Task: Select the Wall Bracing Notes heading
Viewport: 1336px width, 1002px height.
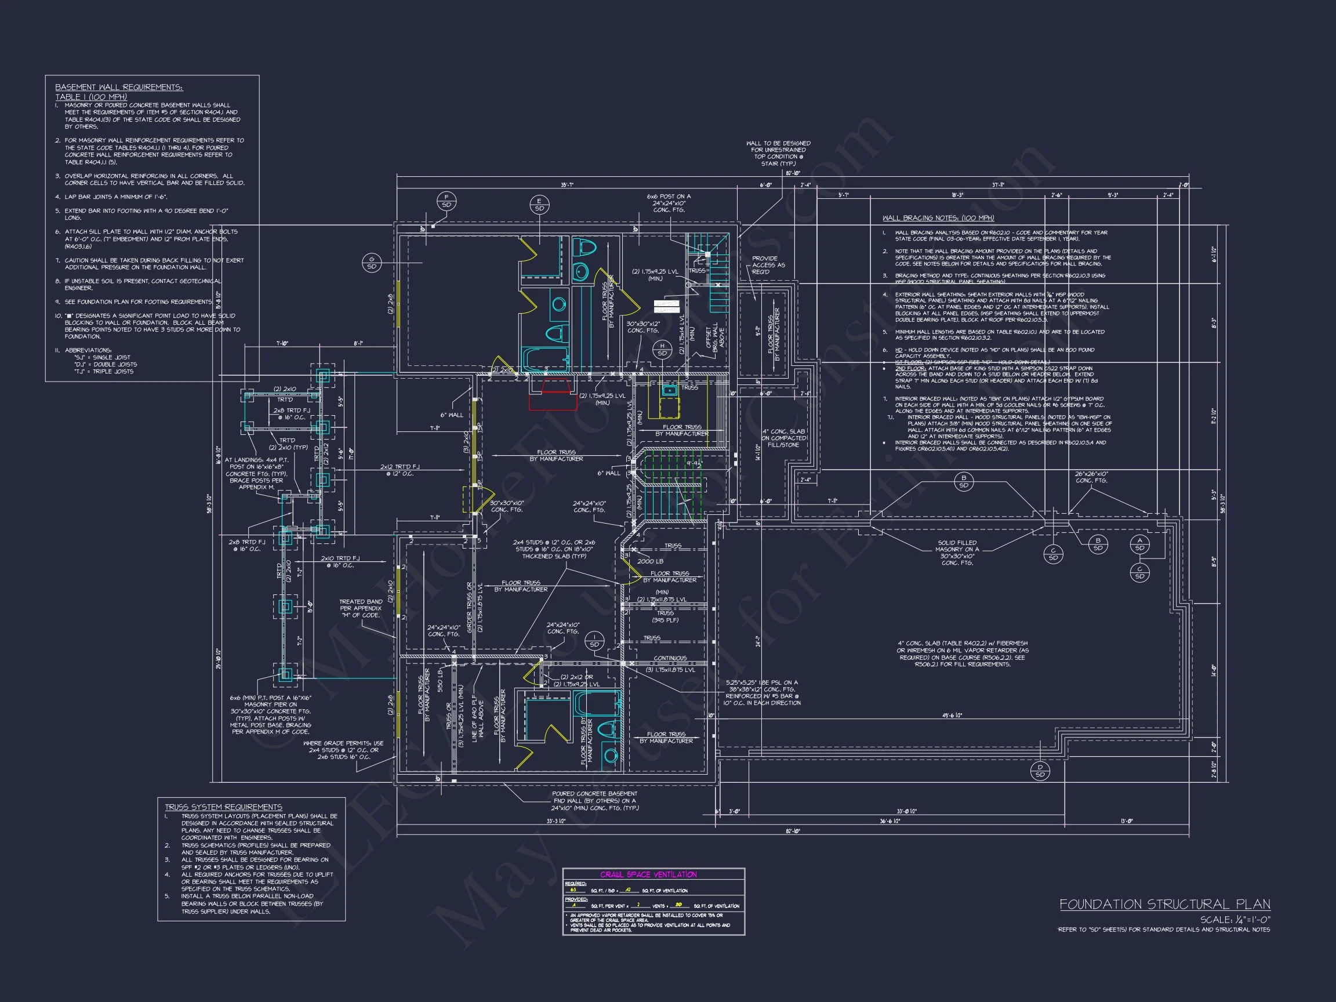Action: tap(938, 218)
